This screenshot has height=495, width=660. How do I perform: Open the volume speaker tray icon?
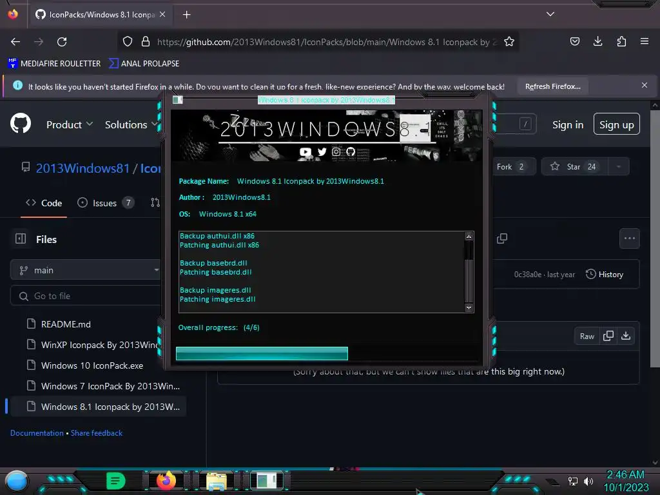click(588, 481)
